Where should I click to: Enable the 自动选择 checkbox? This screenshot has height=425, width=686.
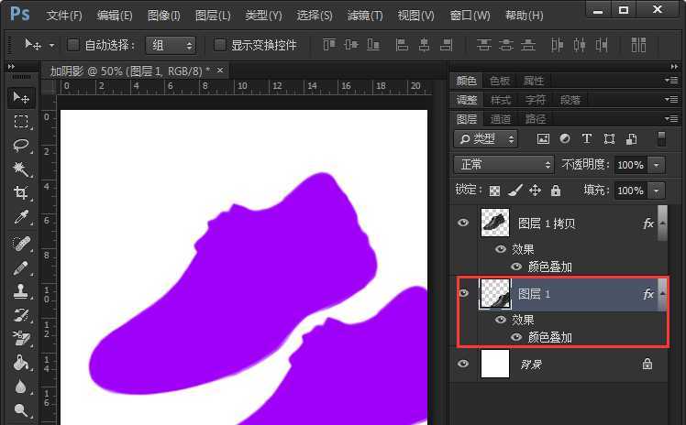[x=73, y=45]
